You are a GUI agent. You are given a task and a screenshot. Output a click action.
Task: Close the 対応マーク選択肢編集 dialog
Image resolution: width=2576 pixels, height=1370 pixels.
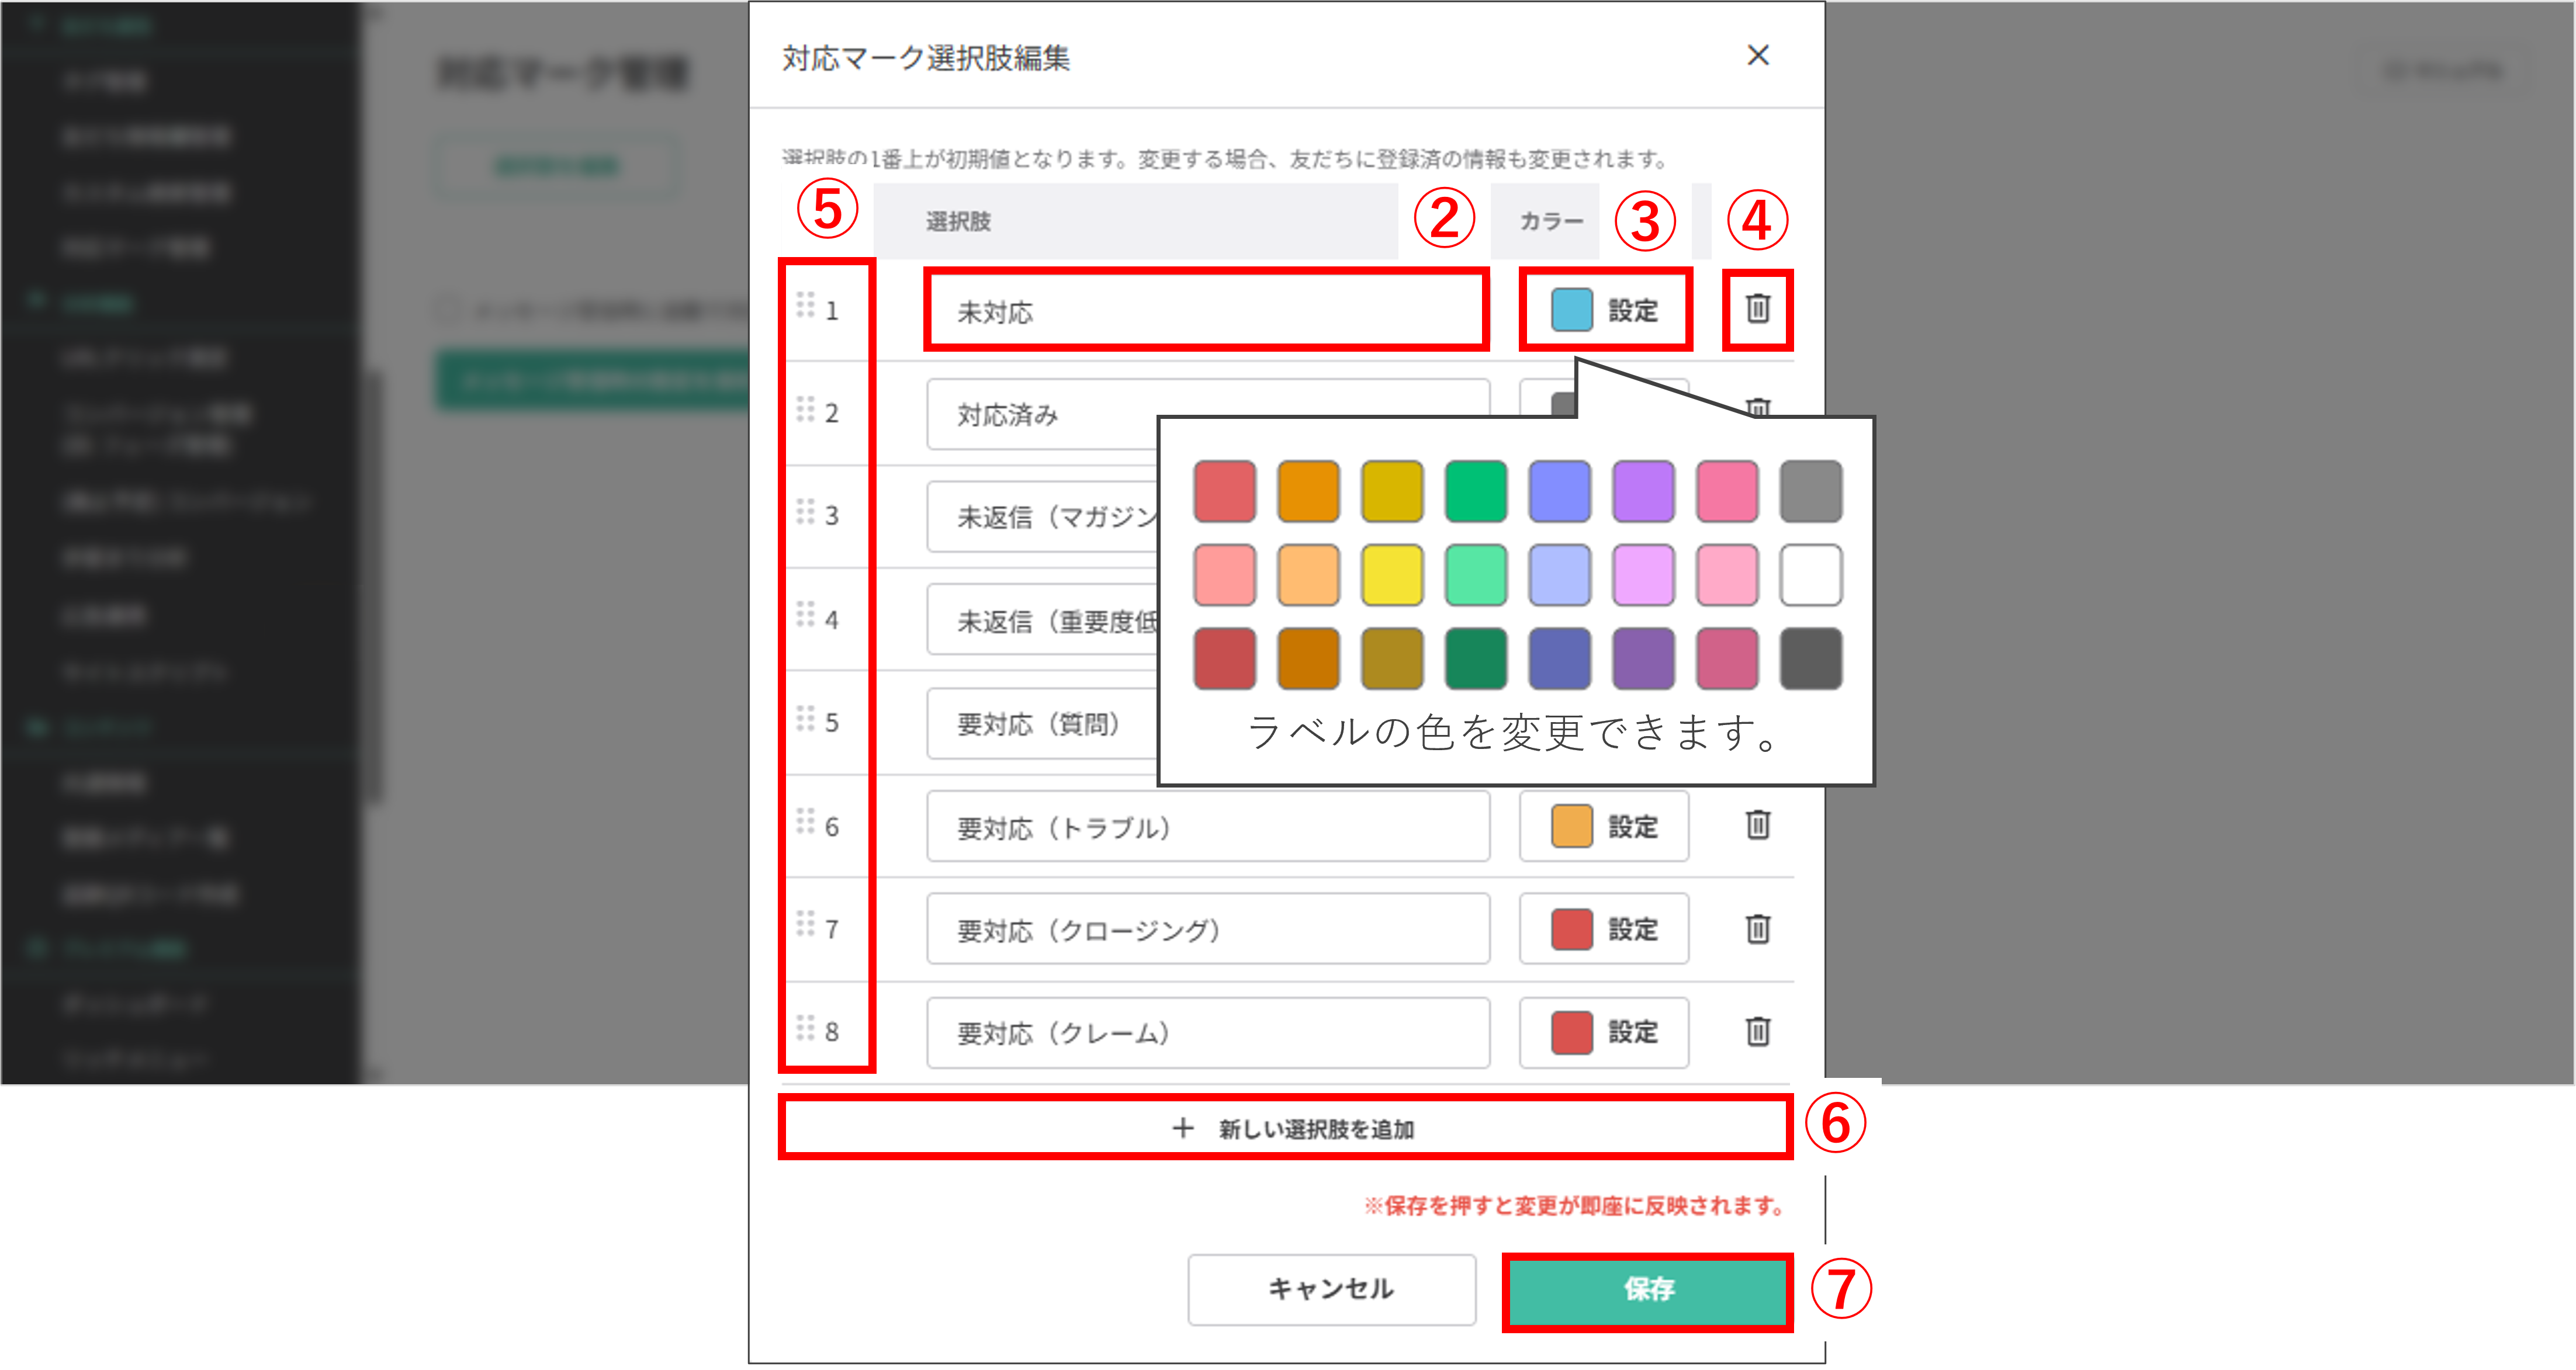pyautogui.click(x=1758, y=56)
